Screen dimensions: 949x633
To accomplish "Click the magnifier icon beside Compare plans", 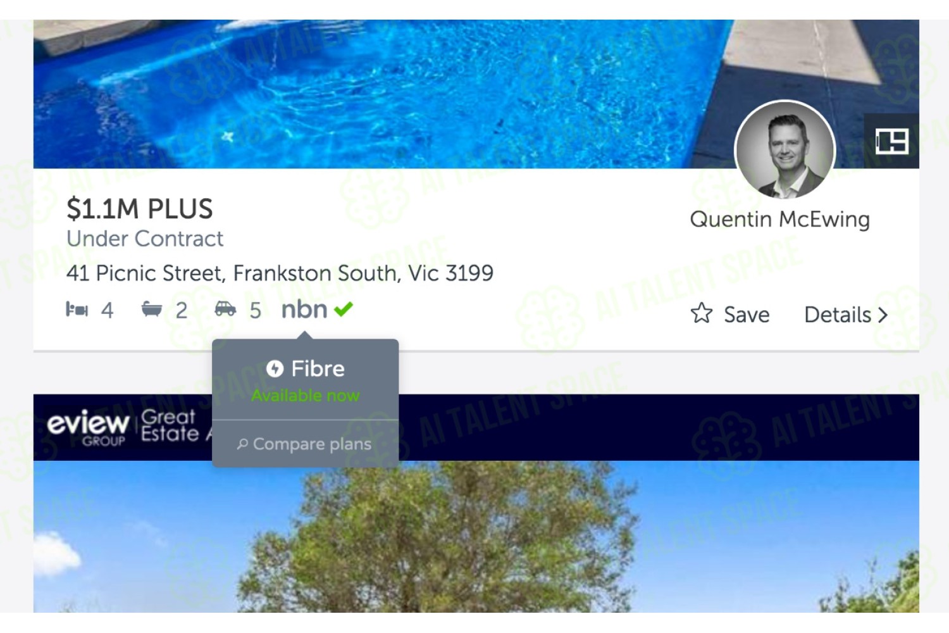I will pos(242,444).
